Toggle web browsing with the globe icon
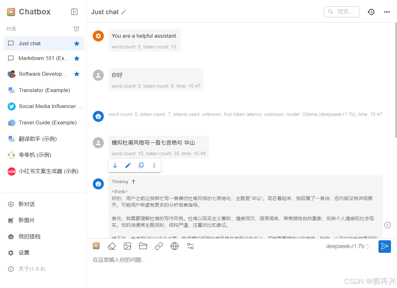Viewport: 397px width, 288px height. 175,246
